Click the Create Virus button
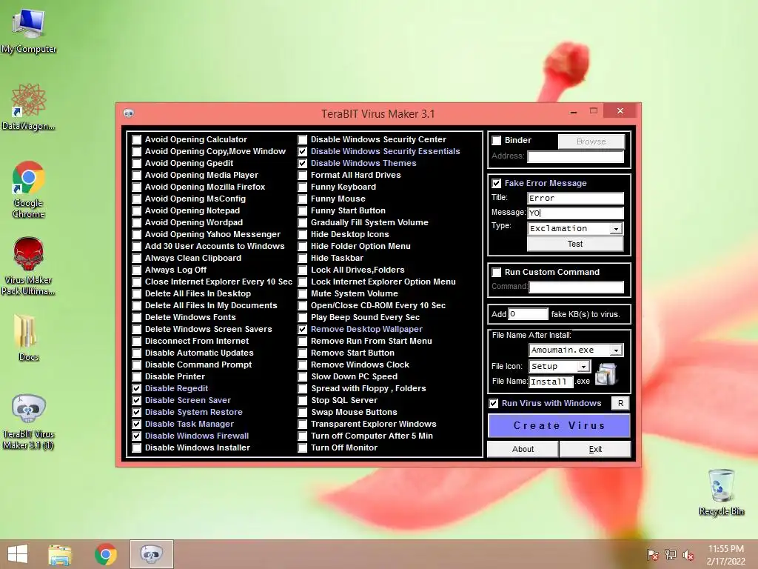 560,426
